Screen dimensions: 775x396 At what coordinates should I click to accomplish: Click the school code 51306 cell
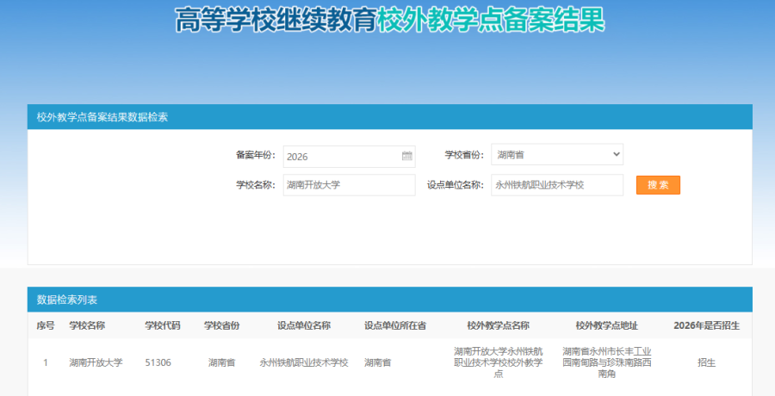click(x=158, y=362)
